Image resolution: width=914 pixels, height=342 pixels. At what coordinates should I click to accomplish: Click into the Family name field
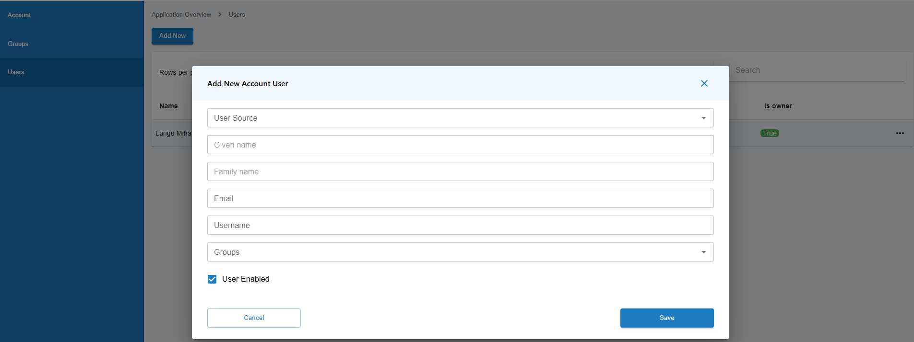460,171
